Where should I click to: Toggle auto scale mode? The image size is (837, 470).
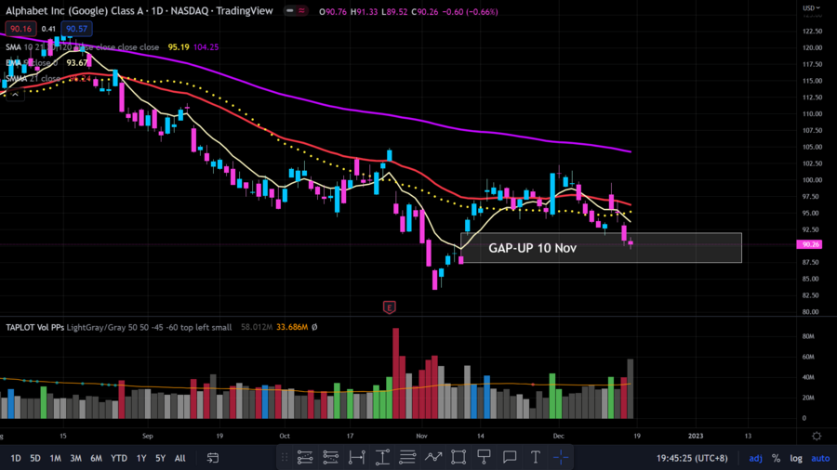coord(820,458)
